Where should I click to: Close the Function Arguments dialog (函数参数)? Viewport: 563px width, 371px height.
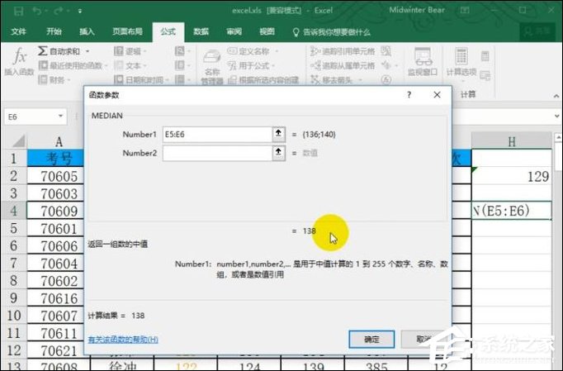point(437,95)
